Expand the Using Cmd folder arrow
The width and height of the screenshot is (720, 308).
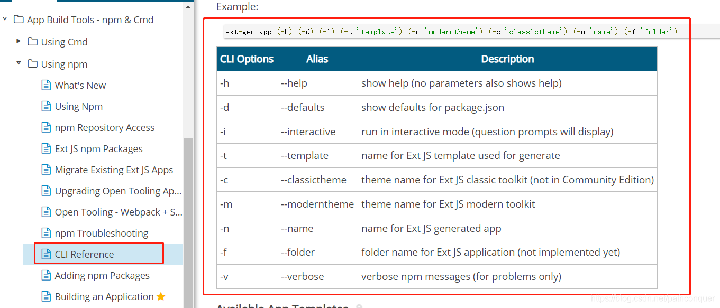19,41
